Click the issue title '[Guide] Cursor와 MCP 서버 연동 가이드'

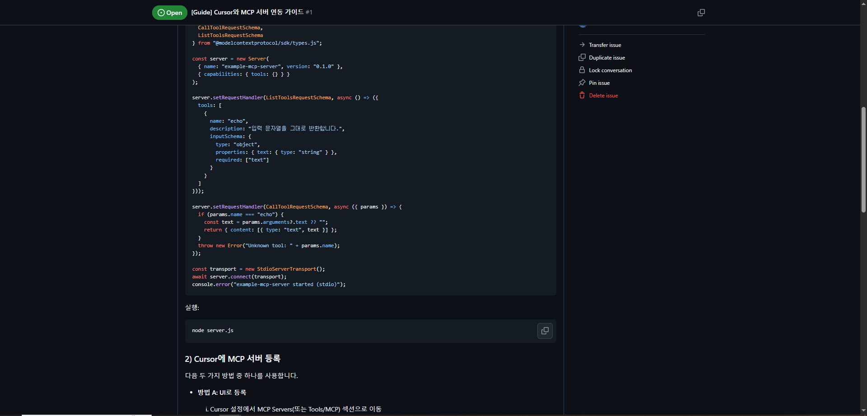(247, 12)
